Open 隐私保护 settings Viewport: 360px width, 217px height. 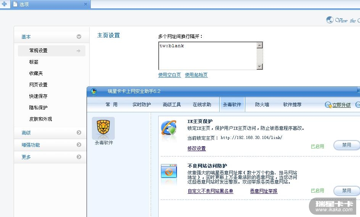[38, 107]
